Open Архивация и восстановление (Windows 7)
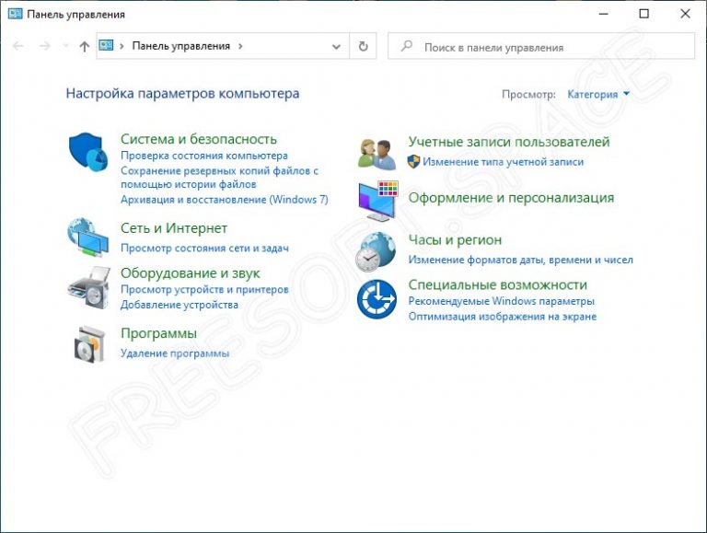707x533 pixels. (224, 200)
